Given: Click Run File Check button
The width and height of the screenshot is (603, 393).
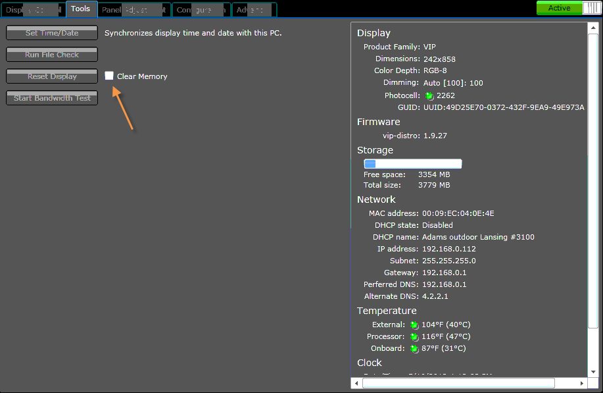Looking at the screenshot, I should point(52,55).
